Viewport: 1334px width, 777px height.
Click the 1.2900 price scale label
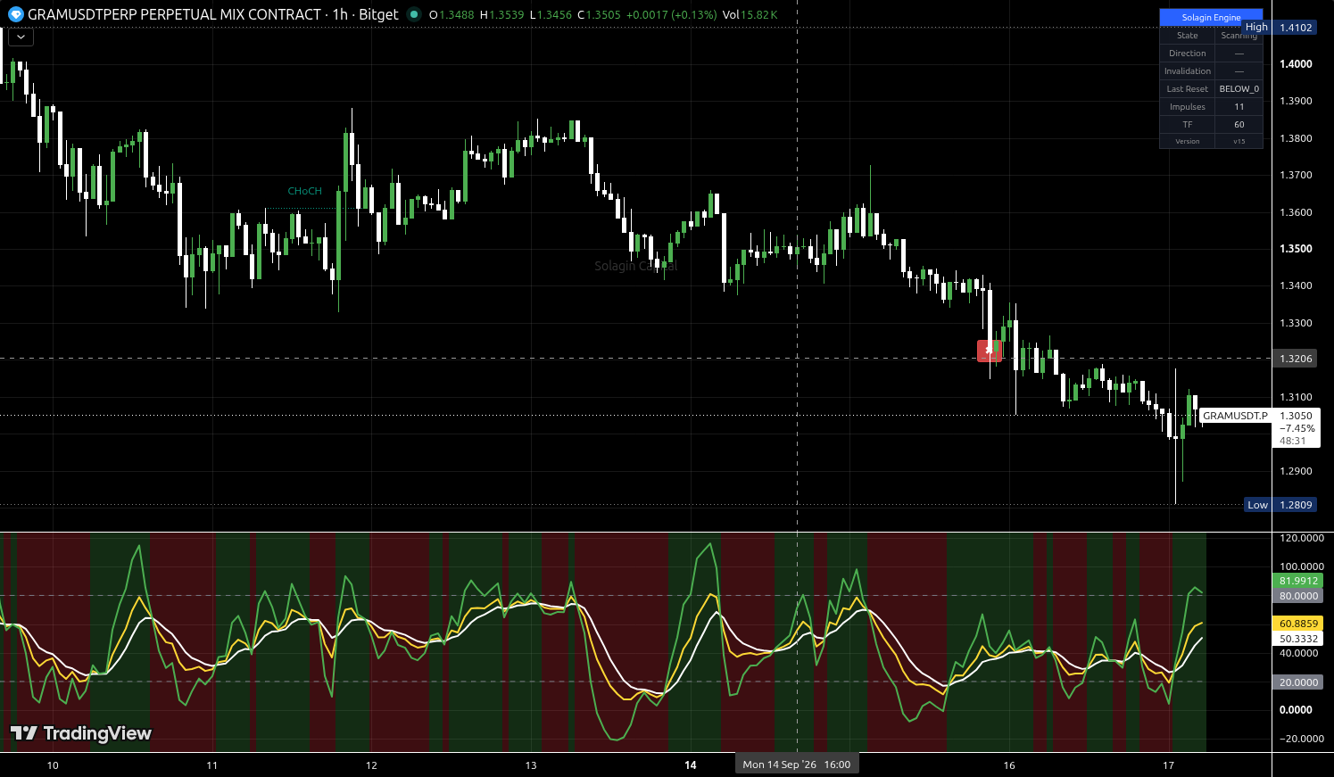point(1296,471)
